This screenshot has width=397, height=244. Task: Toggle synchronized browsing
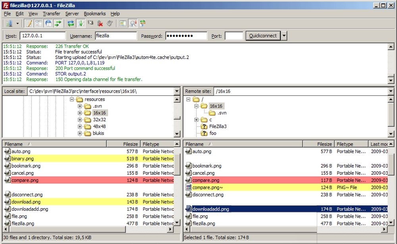click(x=143, y=23)
